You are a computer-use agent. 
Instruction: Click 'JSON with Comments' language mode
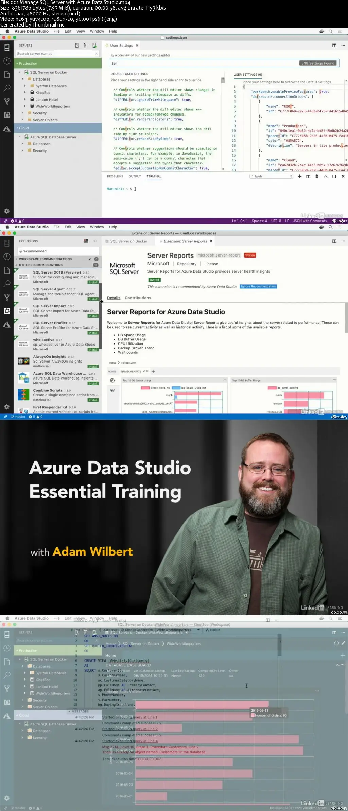[310, 221]
